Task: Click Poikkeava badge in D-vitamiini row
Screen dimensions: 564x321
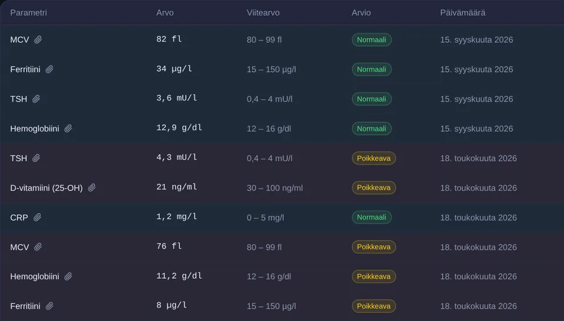Action: (x=374, y=188)
